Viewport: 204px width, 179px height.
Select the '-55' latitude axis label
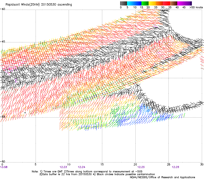point(2,116)
